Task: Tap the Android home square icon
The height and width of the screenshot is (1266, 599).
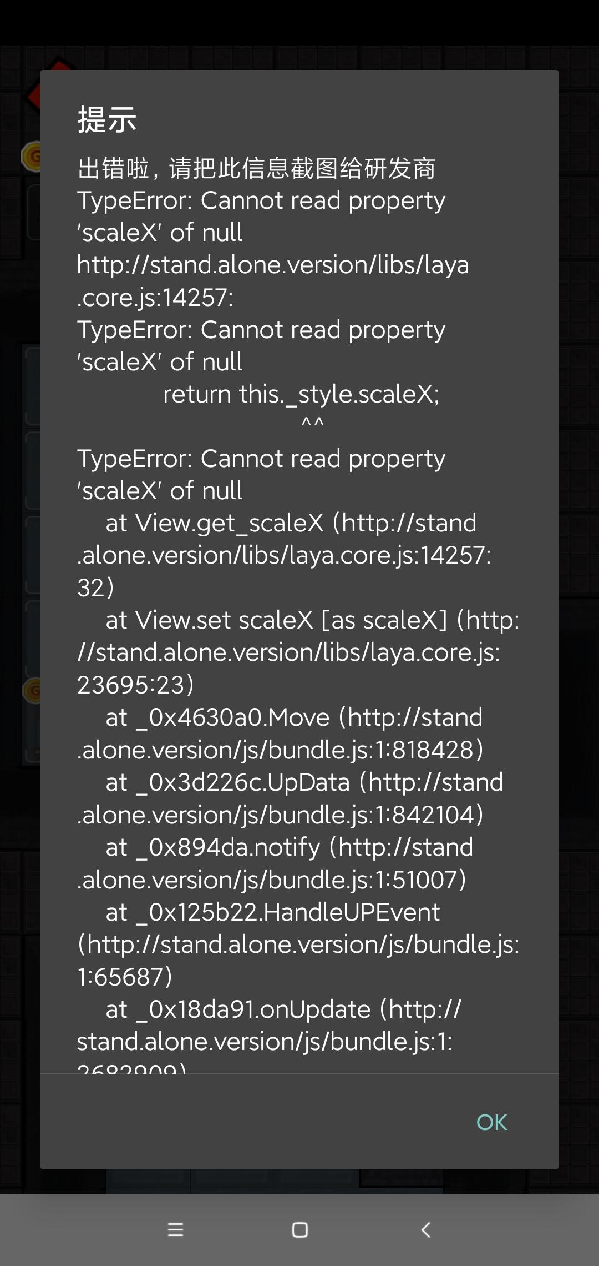Action: [299, 1230]
